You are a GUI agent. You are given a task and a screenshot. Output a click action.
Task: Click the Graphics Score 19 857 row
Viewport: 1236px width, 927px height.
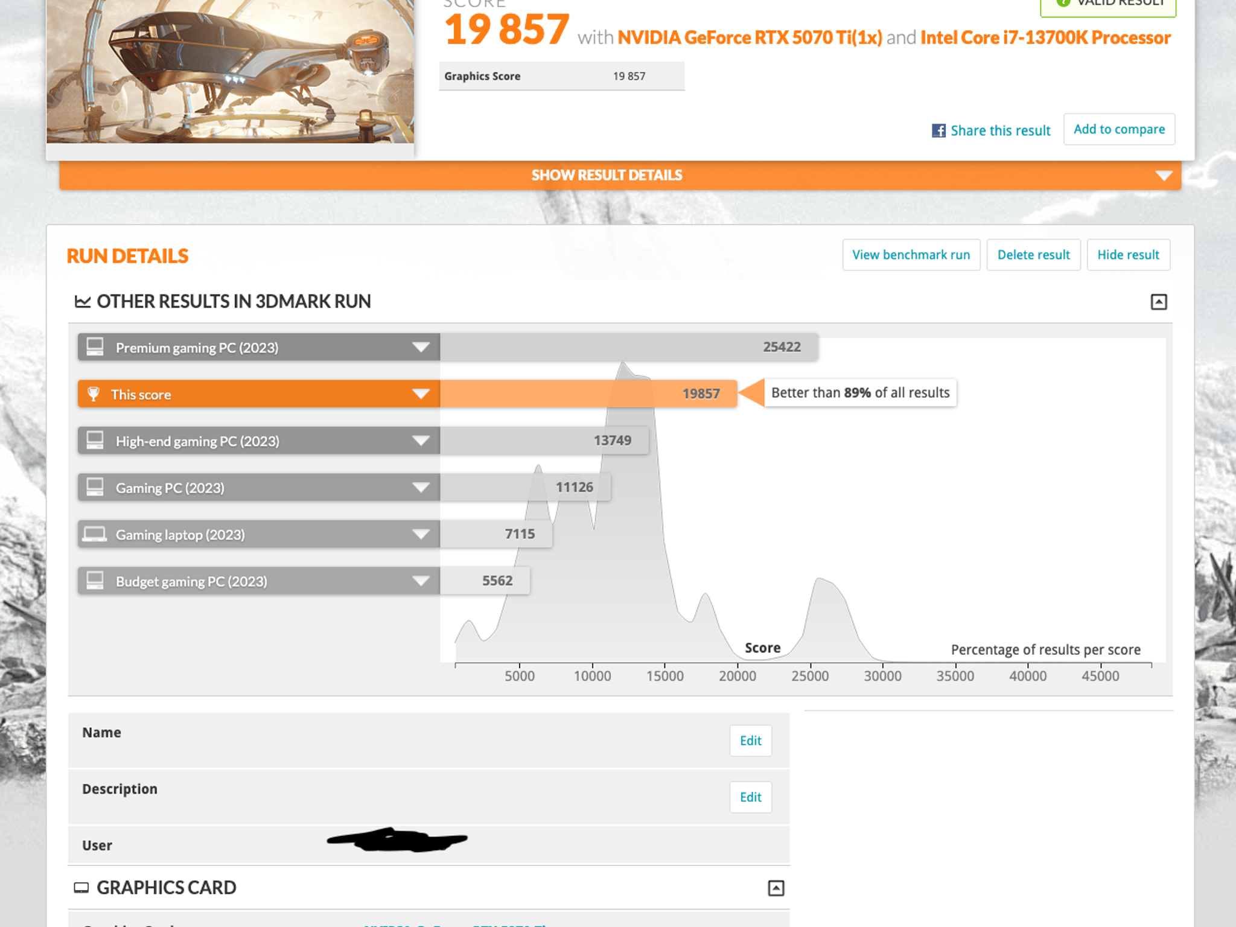pyautogui.click(x=562, y=76)
